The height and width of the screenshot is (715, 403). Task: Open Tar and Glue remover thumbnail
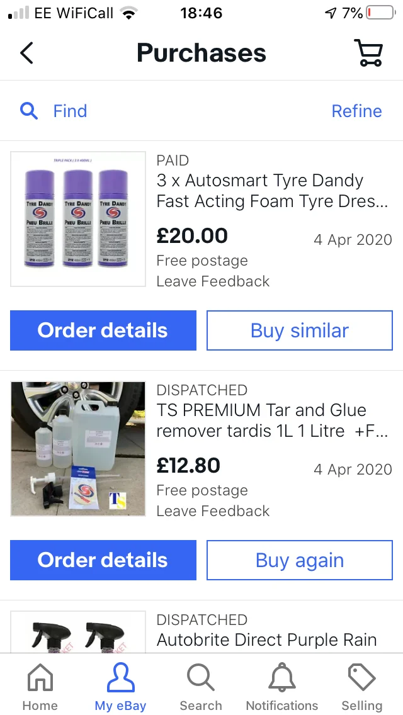(78, 449)
